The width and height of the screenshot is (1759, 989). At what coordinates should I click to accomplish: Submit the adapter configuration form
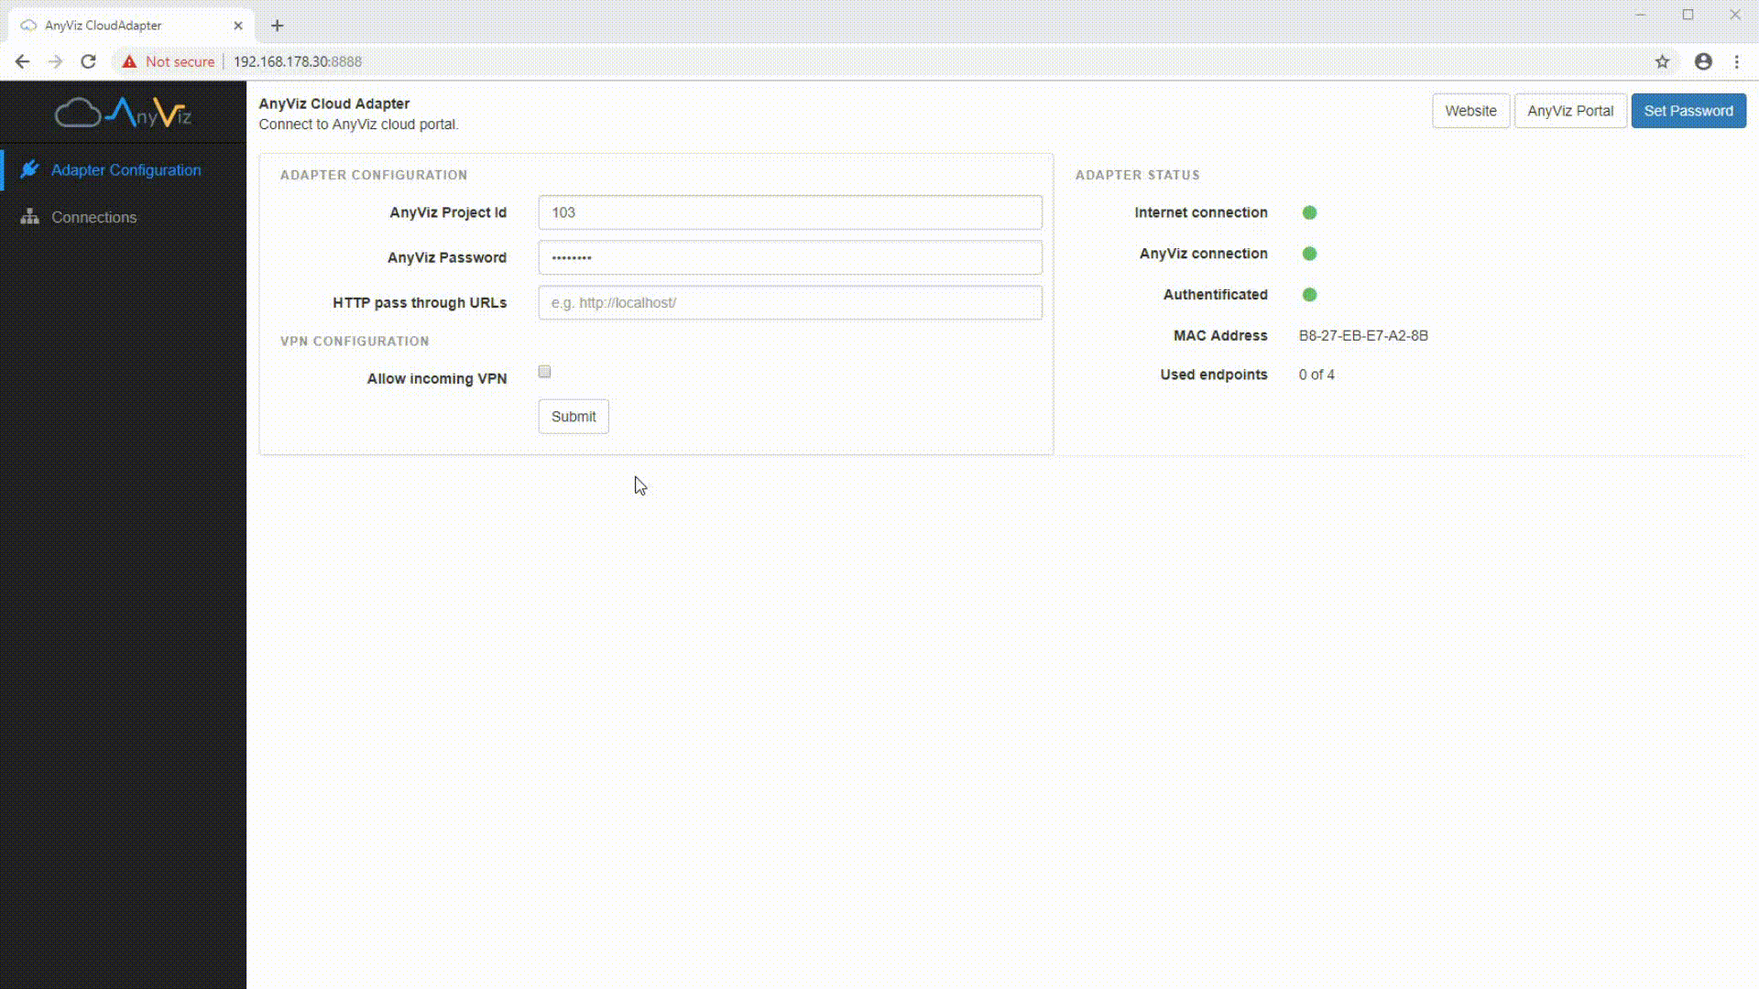(x=574, y=417)
